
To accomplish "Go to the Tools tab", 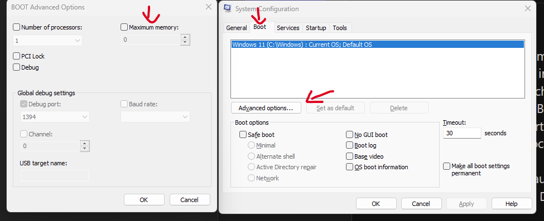I will 340,28.
